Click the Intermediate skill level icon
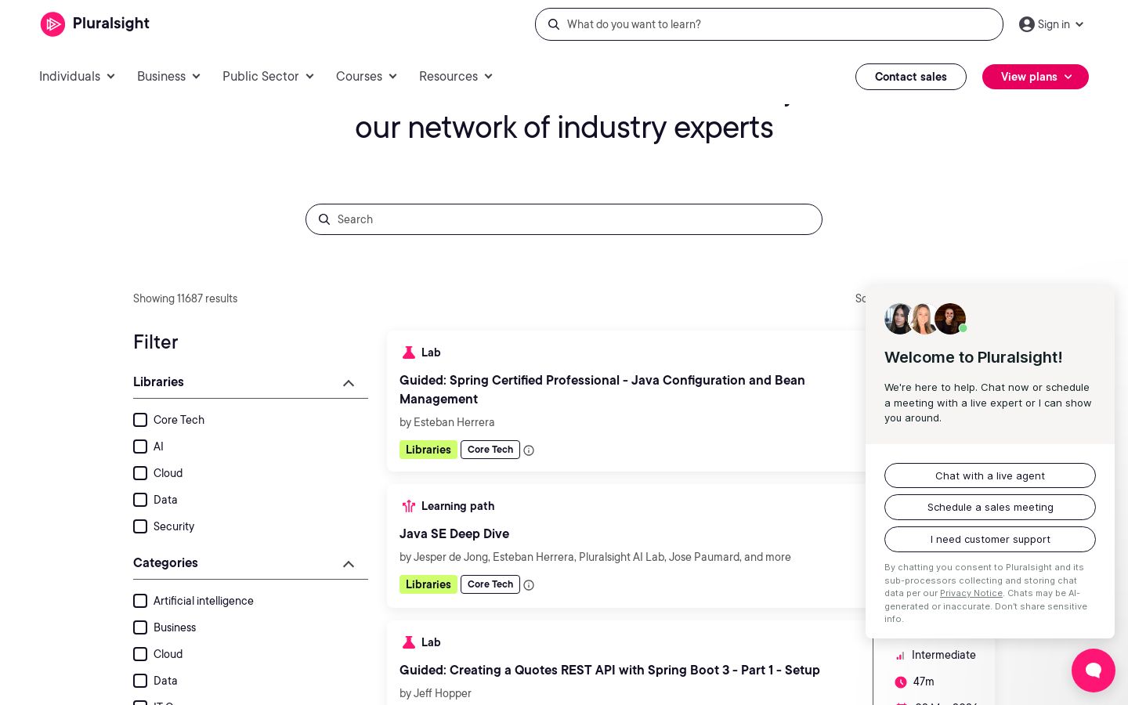1128x705 pixels. click(x=901, y=656)
